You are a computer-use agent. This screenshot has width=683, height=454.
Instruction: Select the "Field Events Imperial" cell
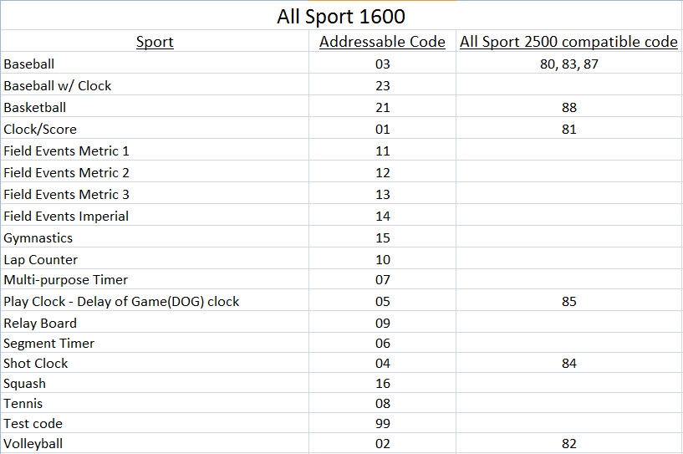coord(67,216)
